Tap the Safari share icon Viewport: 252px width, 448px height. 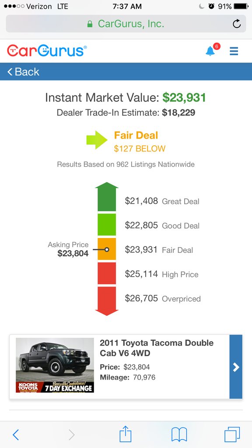click(126, 434)
